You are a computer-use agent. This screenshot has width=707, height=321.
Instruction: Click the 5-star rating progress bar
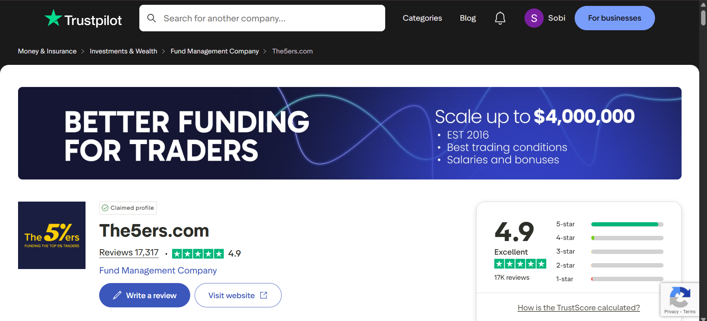point(626,224)
